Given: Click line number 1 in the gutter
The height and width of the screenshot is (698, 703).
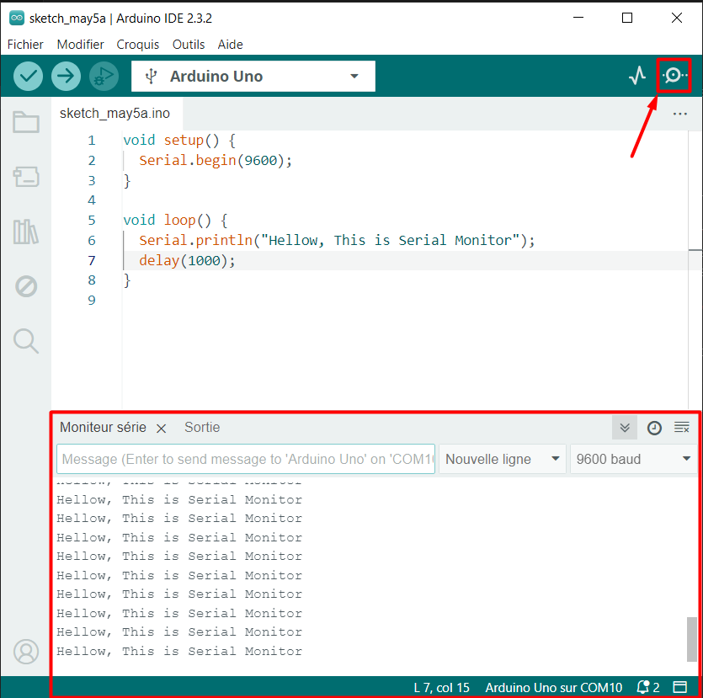Looking at the screenshot, I should [92, 141].
